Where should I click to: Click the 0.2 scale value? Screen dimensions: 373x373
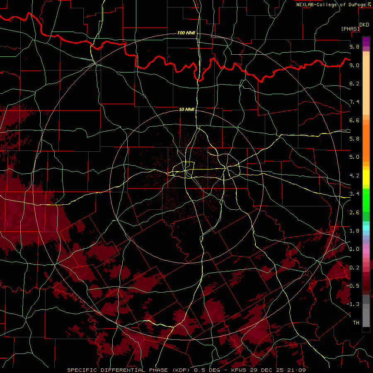point(354,268)
